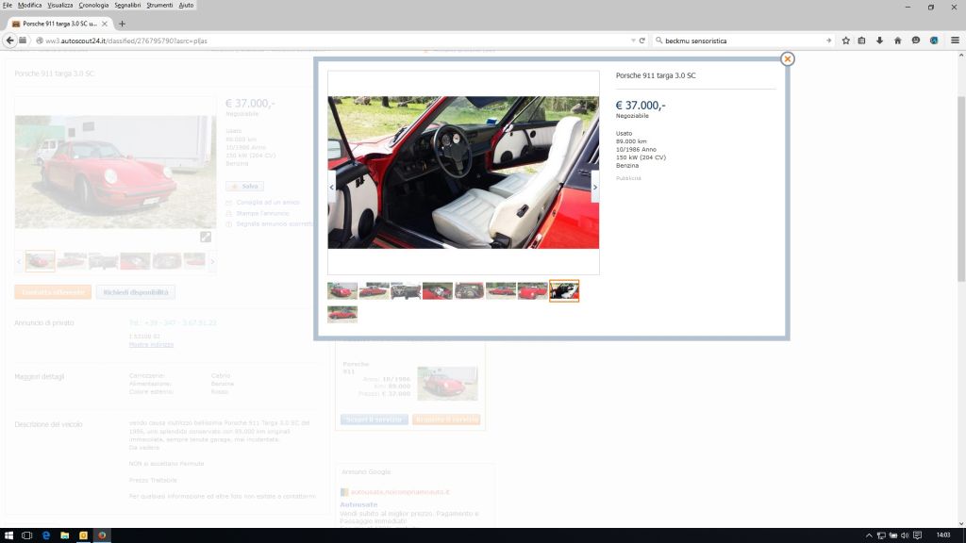Image resolution: width=966 pixels, height=543 pixels.
Task: Select seventh thumbnail in lightbox gallery row
Action: click(x=533, y=290)
